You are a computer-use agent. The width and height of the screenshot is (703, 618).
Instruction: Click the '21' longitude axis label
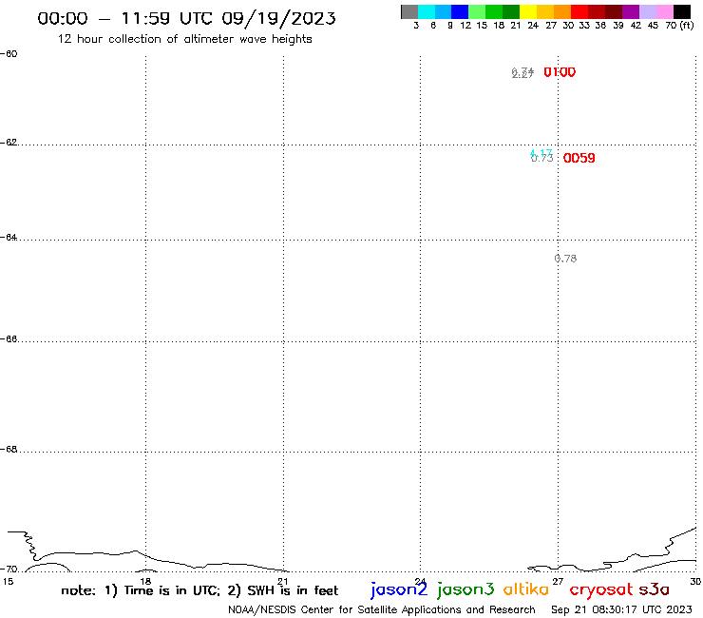(x=283, y=582)
